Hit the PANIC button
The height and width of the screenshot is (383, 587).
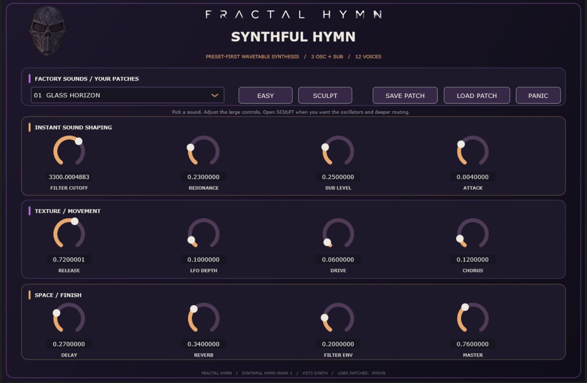(x=538, y=96)
